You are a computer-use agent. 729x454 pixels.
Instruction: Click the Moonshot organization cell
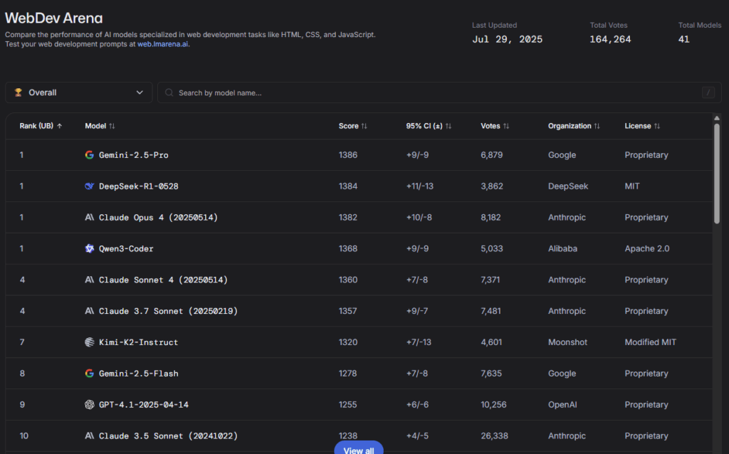[x=567, y=342]
